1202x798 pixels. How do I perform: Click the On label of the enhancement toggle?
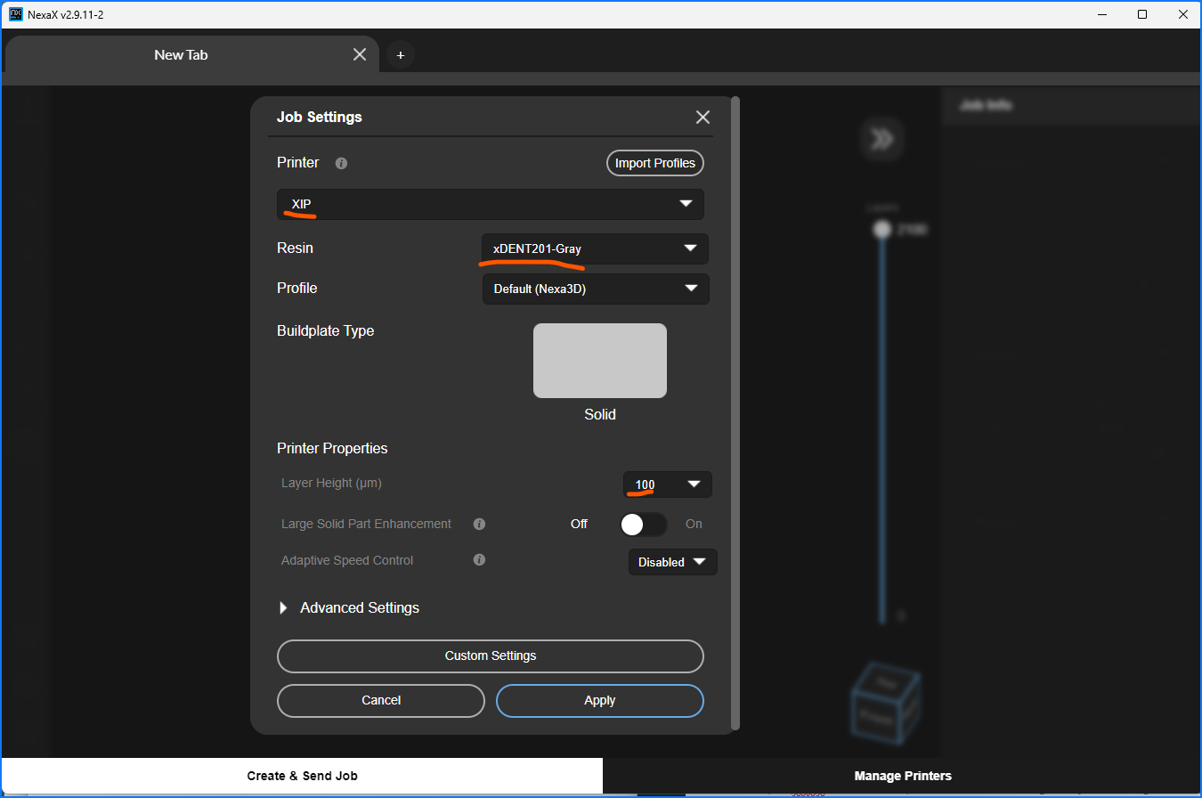(694, 524)
